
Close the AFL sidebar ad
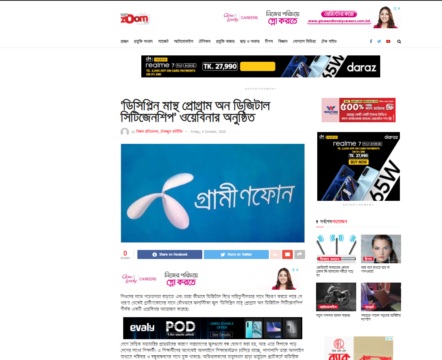(391, 339)
